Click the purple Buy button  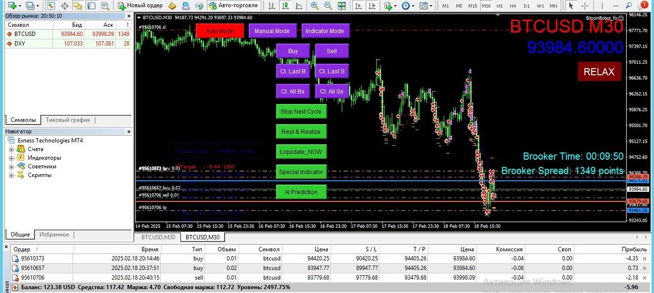coord(293,51)
